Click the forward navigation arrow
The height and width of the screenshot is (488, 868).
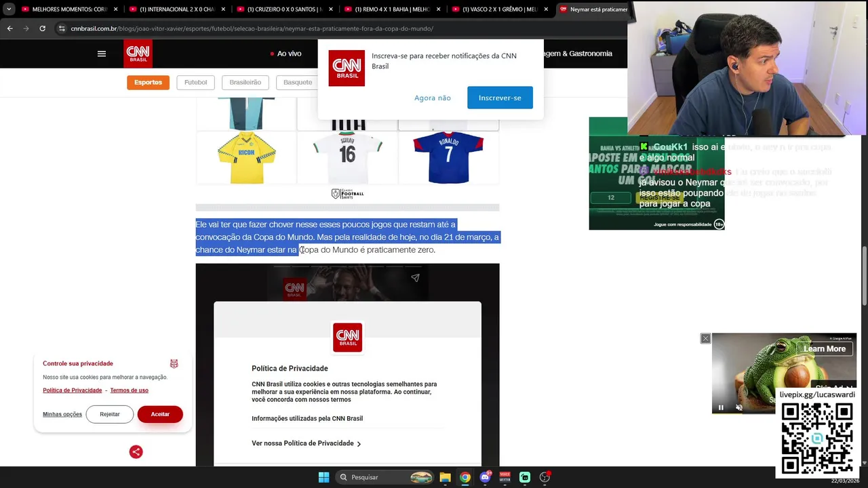(x=26, y=28)
